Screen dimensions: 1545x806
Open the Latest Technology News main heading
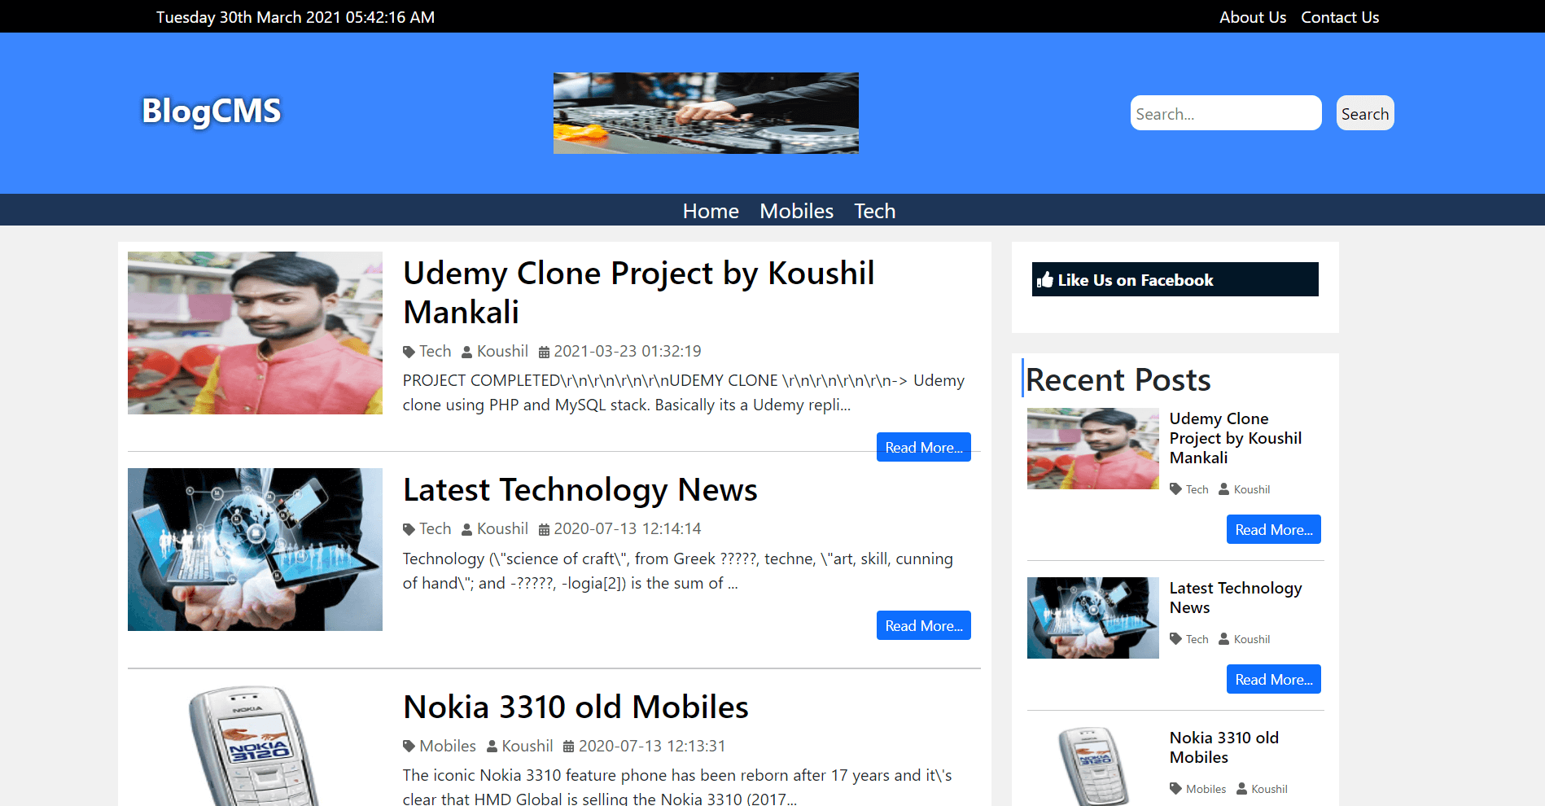[580, 490]
